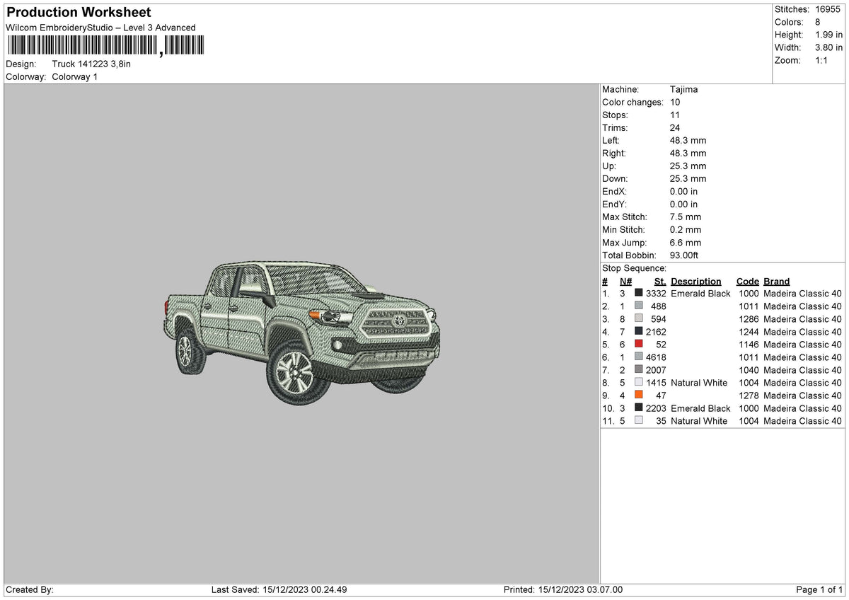Click the Code column header
849x600 pixels.
(x=747, y=282)
